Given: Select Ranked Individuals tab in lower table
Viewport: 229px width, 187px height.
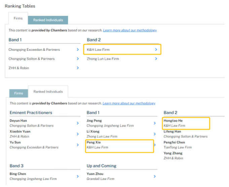Looking at the screenshot, I should click(x=48, y=91).
